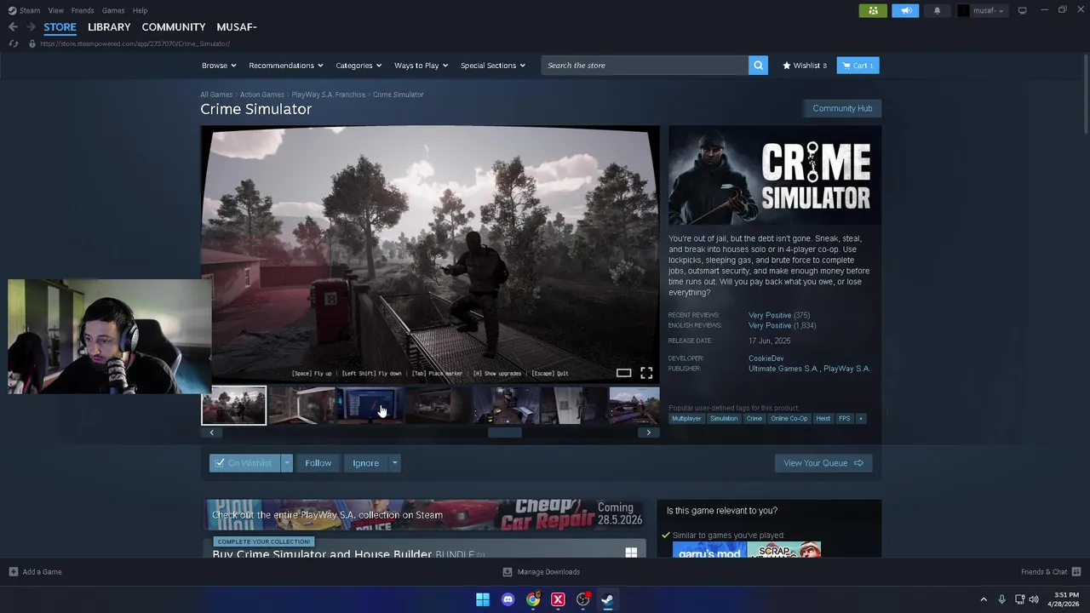
Task: Click the screenshot strip scrollbar handle
Action: [x=504, y=433]
